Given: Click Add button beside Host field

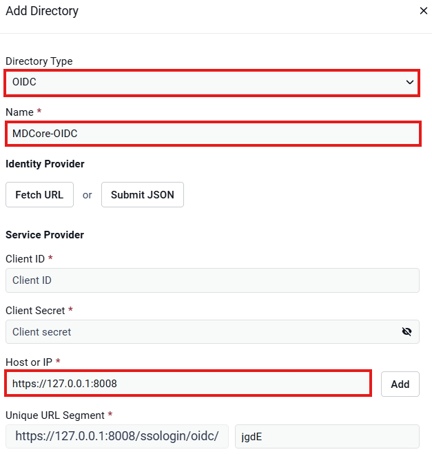Looking at the screenshot, I should (x=400, y=384).
